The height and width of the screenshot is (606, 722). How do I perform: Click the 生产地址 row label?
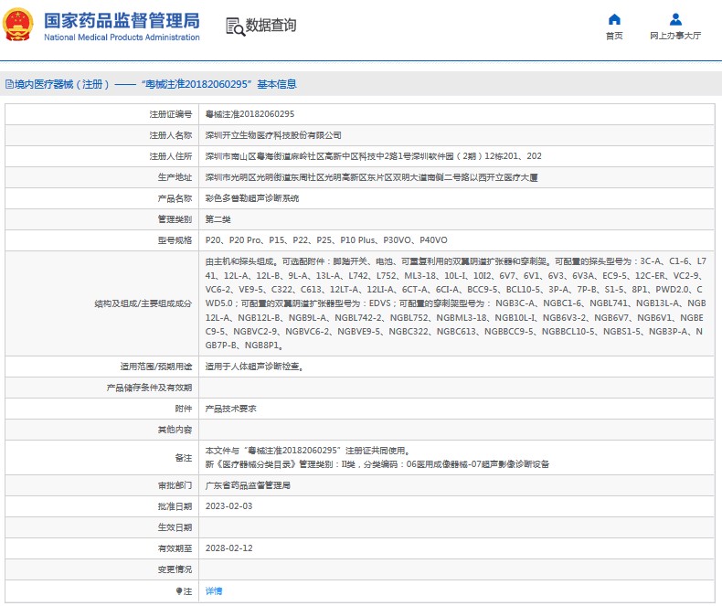(x=175, y=177)
